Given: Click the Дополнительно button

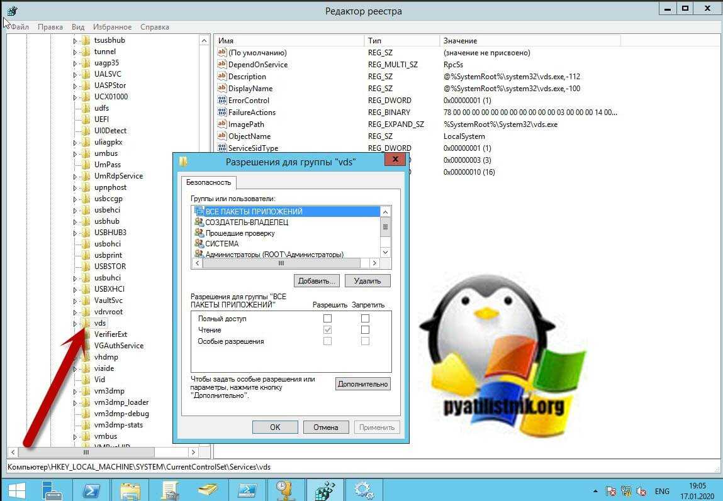Looking at the screenshot, I should tap(363, 383).
